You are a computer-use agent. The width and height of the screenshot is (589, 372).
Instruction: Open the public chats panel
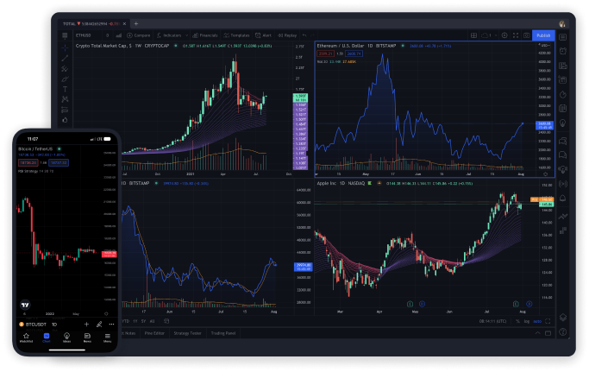563,141
